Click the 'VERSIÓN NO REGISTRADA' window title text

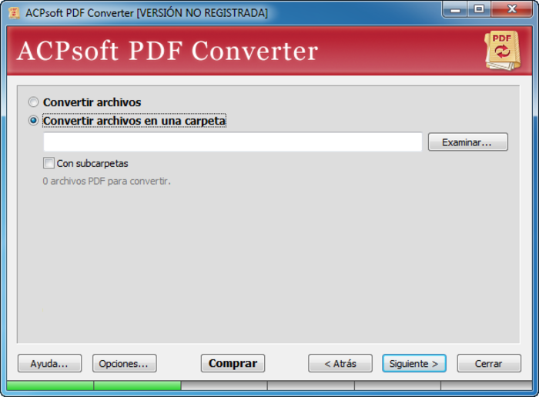(202, 13)
